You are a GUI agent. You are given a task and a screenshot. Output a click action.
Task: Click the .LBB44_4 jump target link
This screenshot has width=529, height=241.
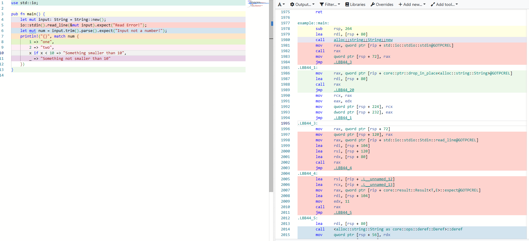[342, 168]
